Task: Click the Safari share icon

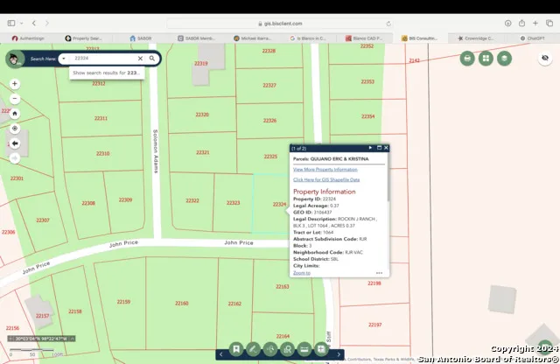Action: pyautogui.click(x=521, y=24)
